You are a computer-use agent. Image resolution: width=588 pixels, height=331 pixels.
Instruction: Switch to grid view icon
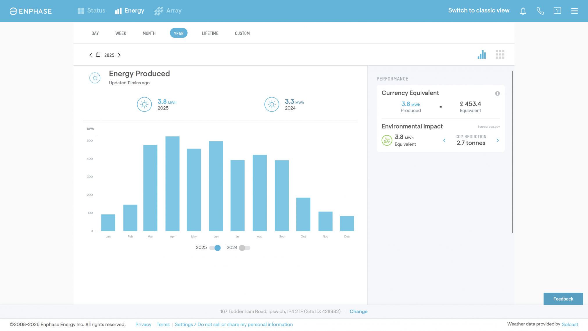[500, 55]
